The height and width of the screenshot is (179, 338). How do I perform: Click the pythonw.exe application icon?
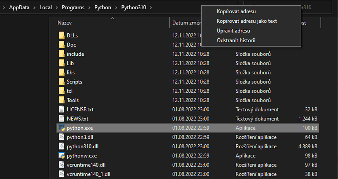pos(62,156)
